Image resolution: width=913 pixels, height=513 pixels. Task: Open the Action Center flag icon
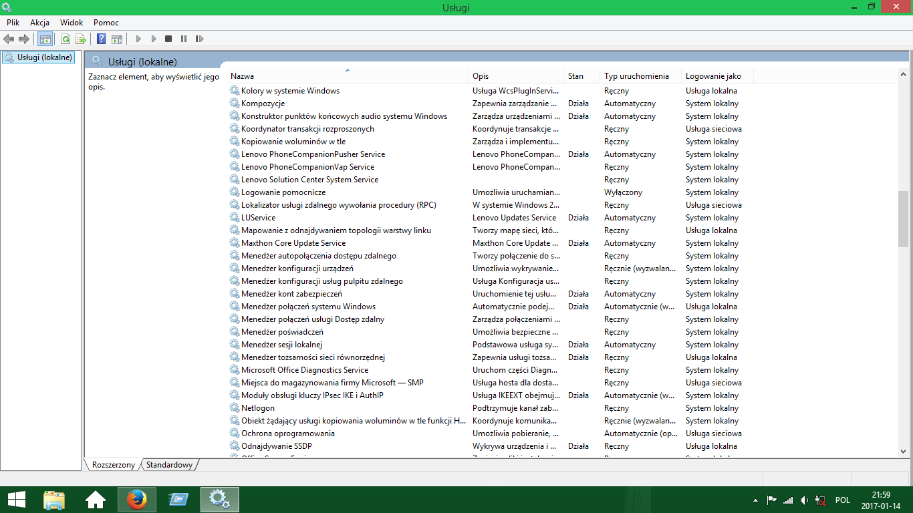[771, 500]
